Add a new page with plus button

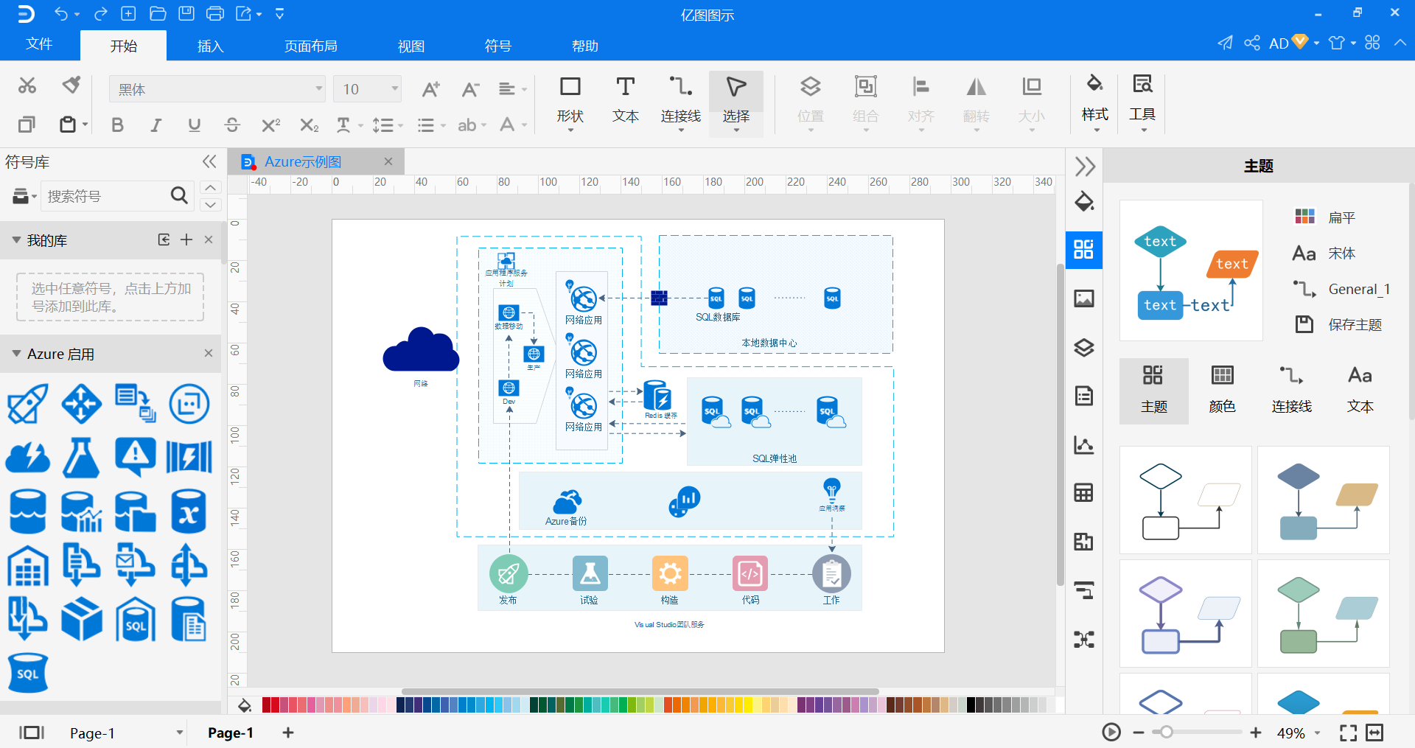pos(288,733)
